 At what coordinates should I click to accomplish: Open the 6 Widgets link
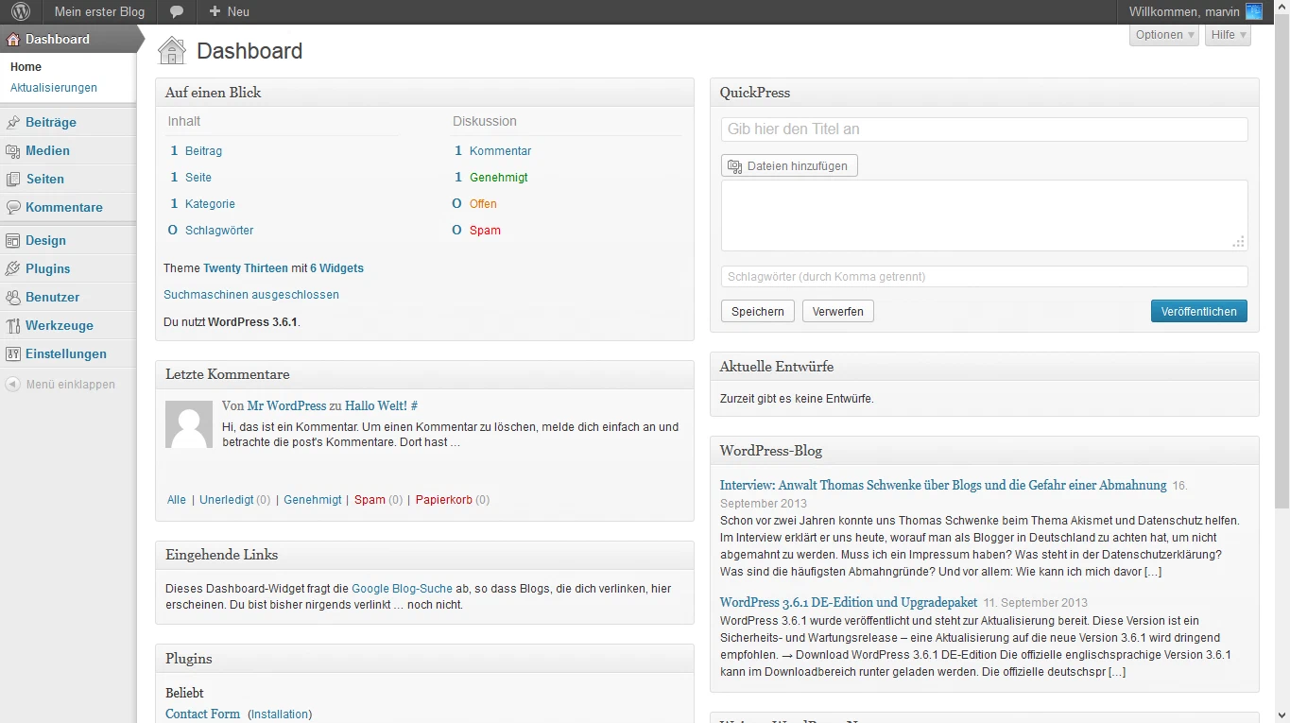point(336,268)
